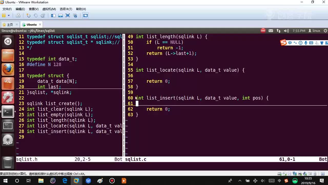Open the Sogou soft keyboard icon
Screen dimensions: 328x185
click(311, 43)
